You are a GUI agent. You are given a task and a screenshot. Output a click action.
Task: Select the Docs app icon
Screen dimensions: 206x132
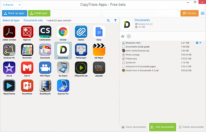[x=99, y=32]
